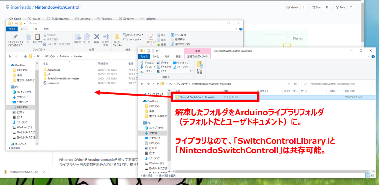Click the Move to (移動先) icon

pos(77,39)
